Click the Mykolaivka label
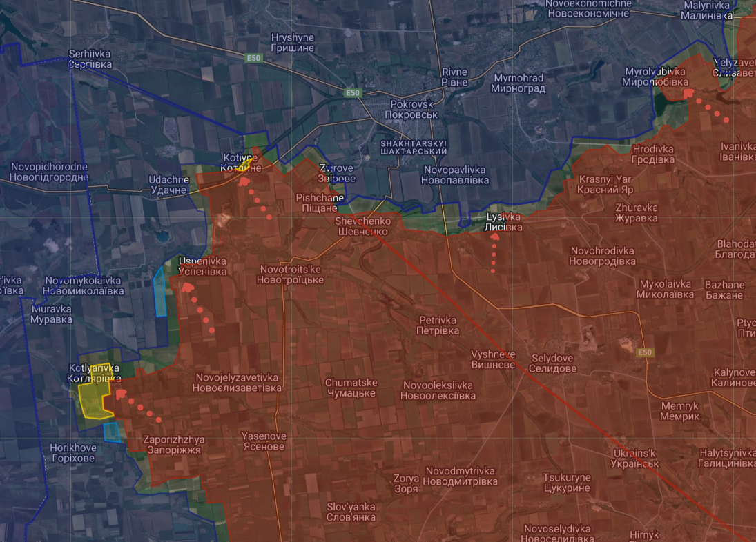Screen dimensions: 756x542 pyautogui.click(x=666, y=290)
